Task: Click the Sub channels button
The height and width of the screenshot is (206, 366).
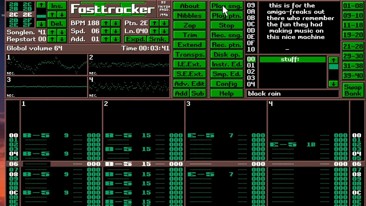Action: tap(198, 93)
